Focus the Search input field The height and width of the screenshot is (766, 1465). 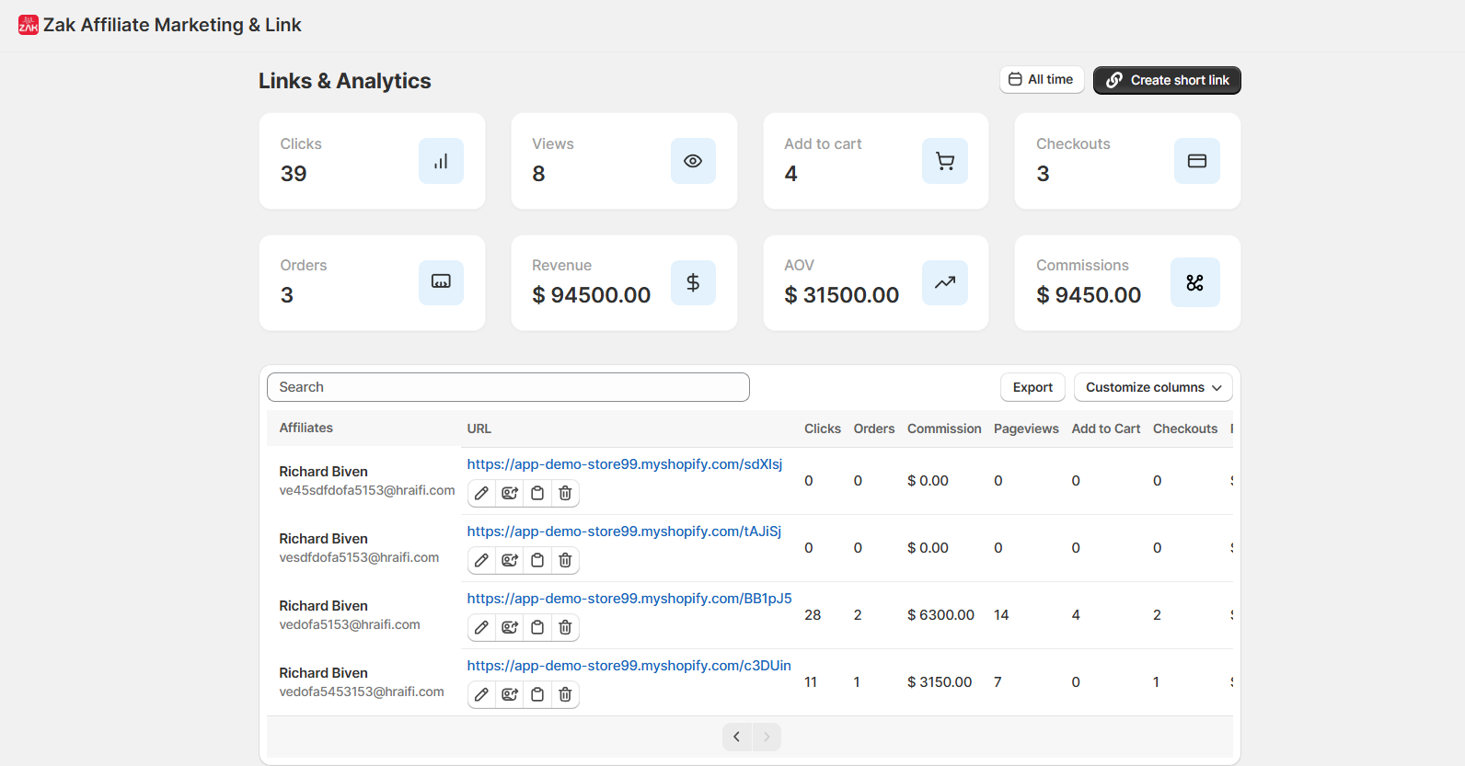pos(508,387)
